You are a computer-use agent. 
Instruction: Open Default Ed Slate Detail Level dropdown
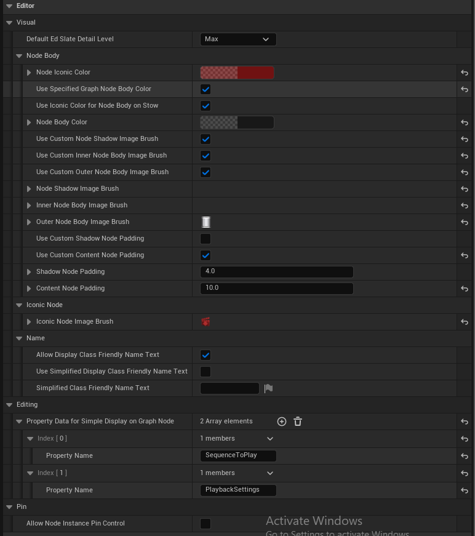(x=238, y=39)
